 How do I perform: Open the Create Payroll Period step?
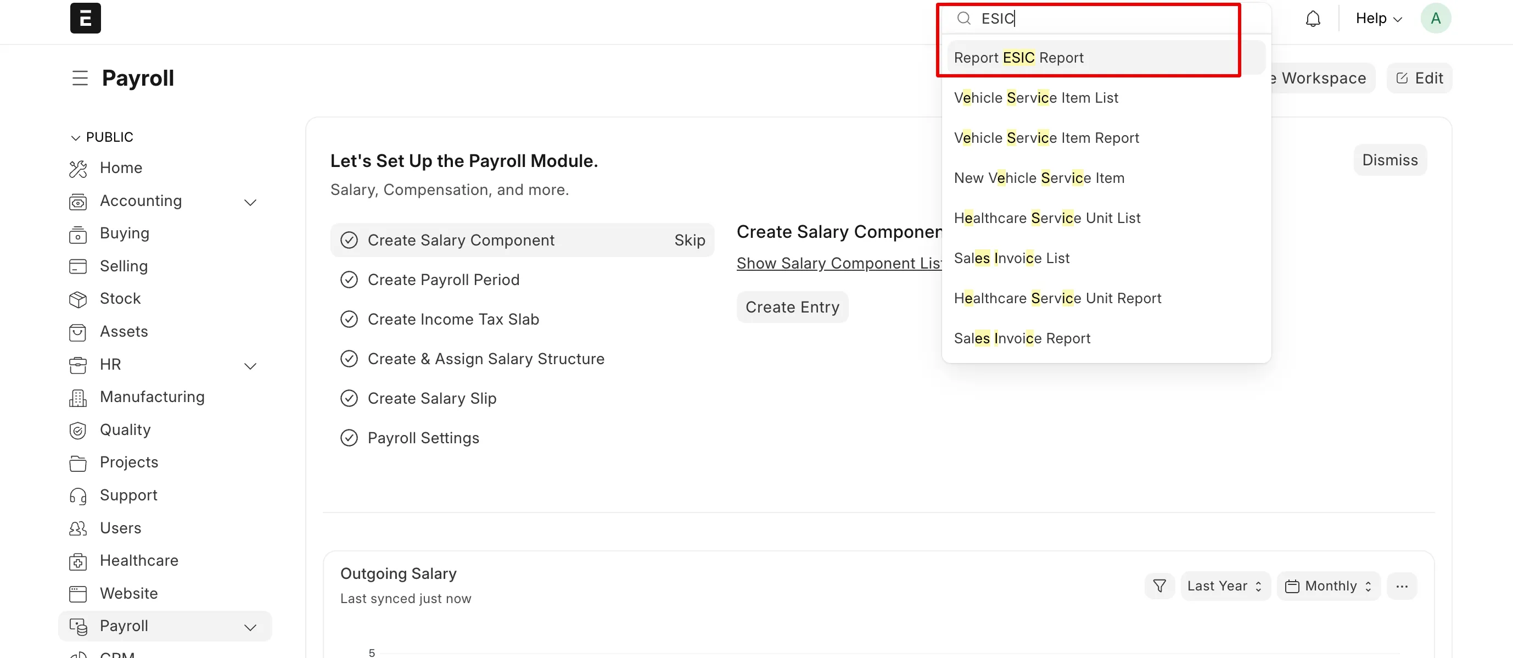(x=443, y=280)
